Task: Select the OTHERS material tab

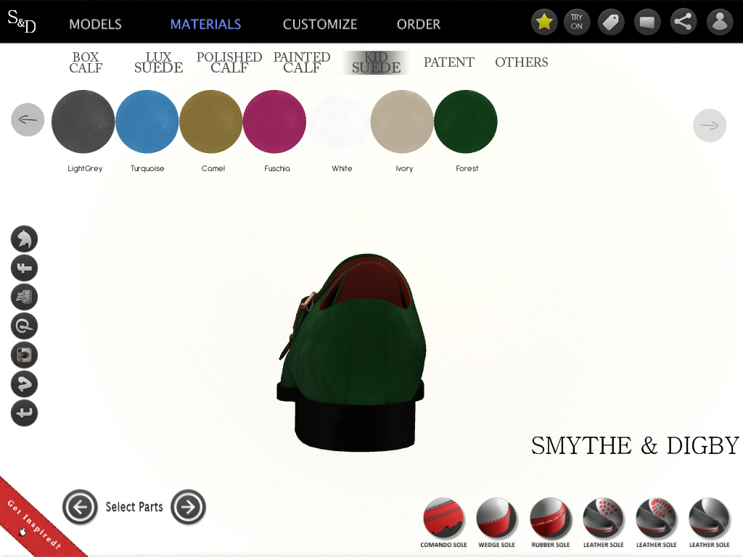Action: 521,62
